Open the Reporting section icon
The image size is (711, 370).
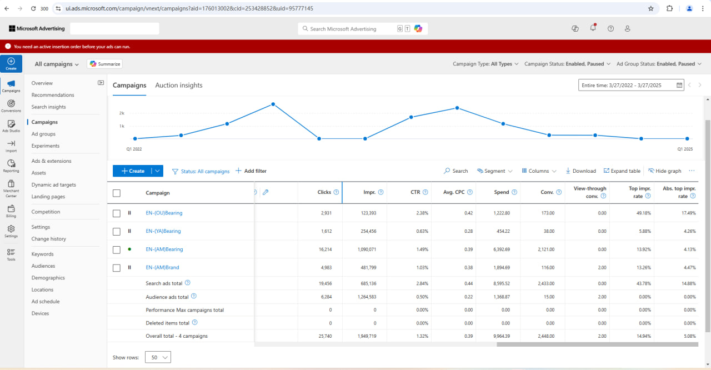11,166
